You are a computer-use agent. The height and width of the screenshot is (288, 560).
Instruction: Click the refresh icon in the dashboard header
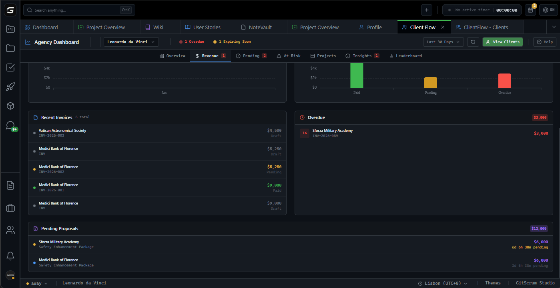(x=473, y=42)
